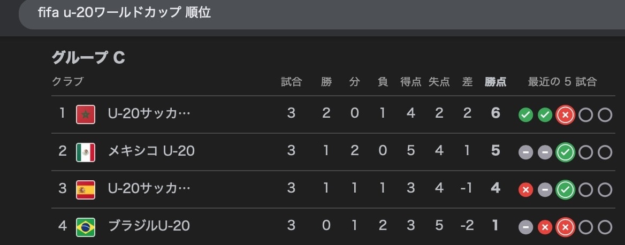Click Spain's circled green win icon

pyautogui.click(x=565, y=190)
